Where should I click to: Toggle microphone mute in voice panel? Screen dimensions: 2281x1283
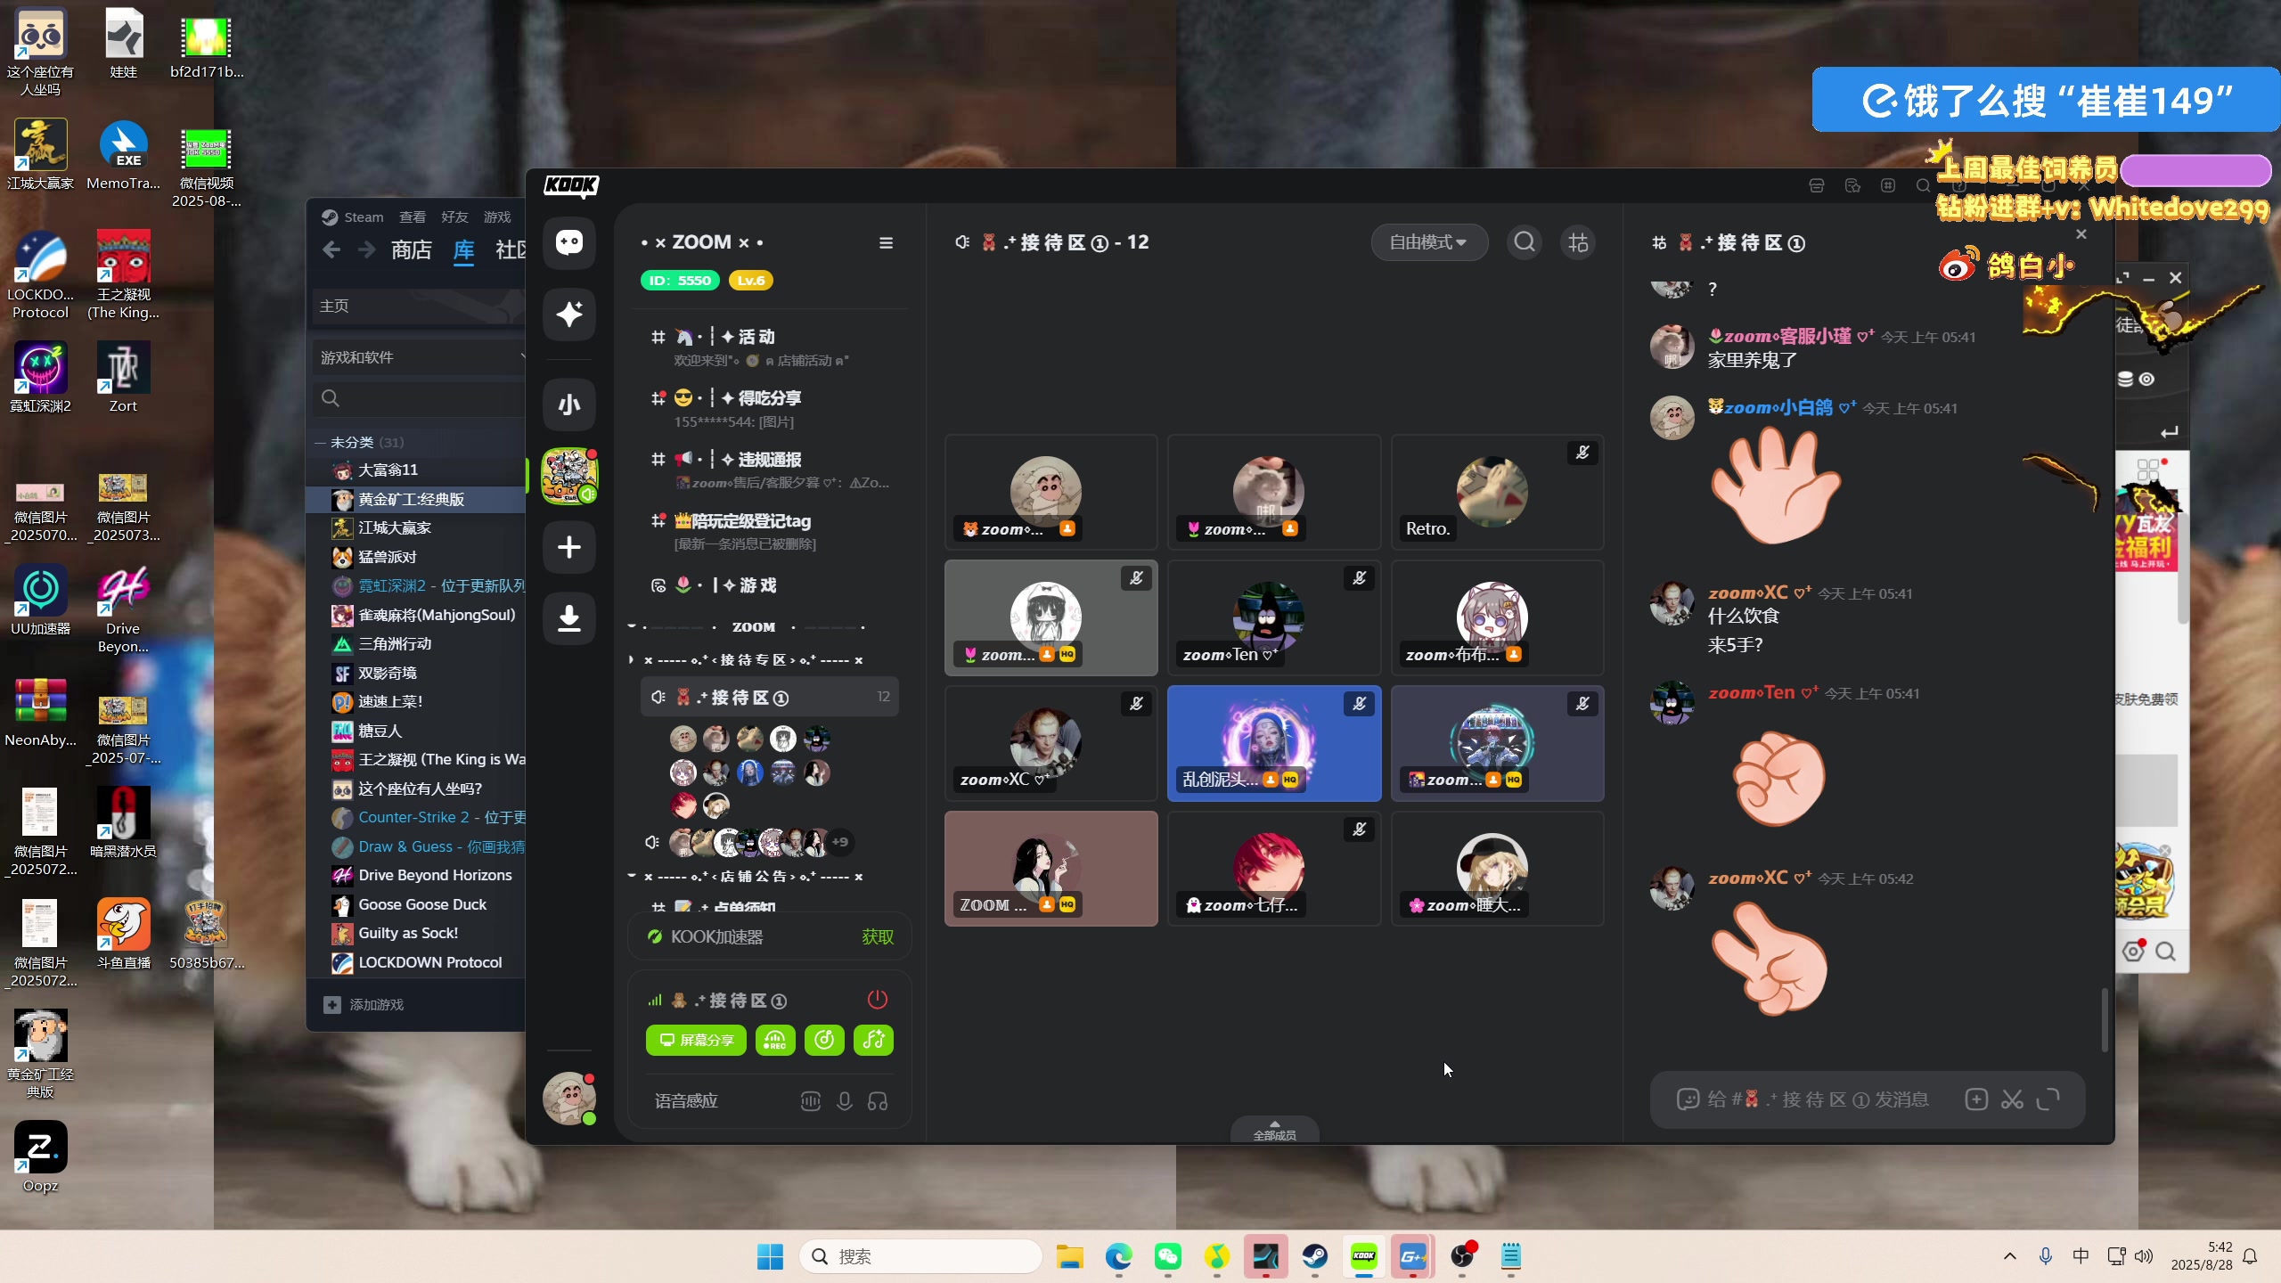[845, 1101]
